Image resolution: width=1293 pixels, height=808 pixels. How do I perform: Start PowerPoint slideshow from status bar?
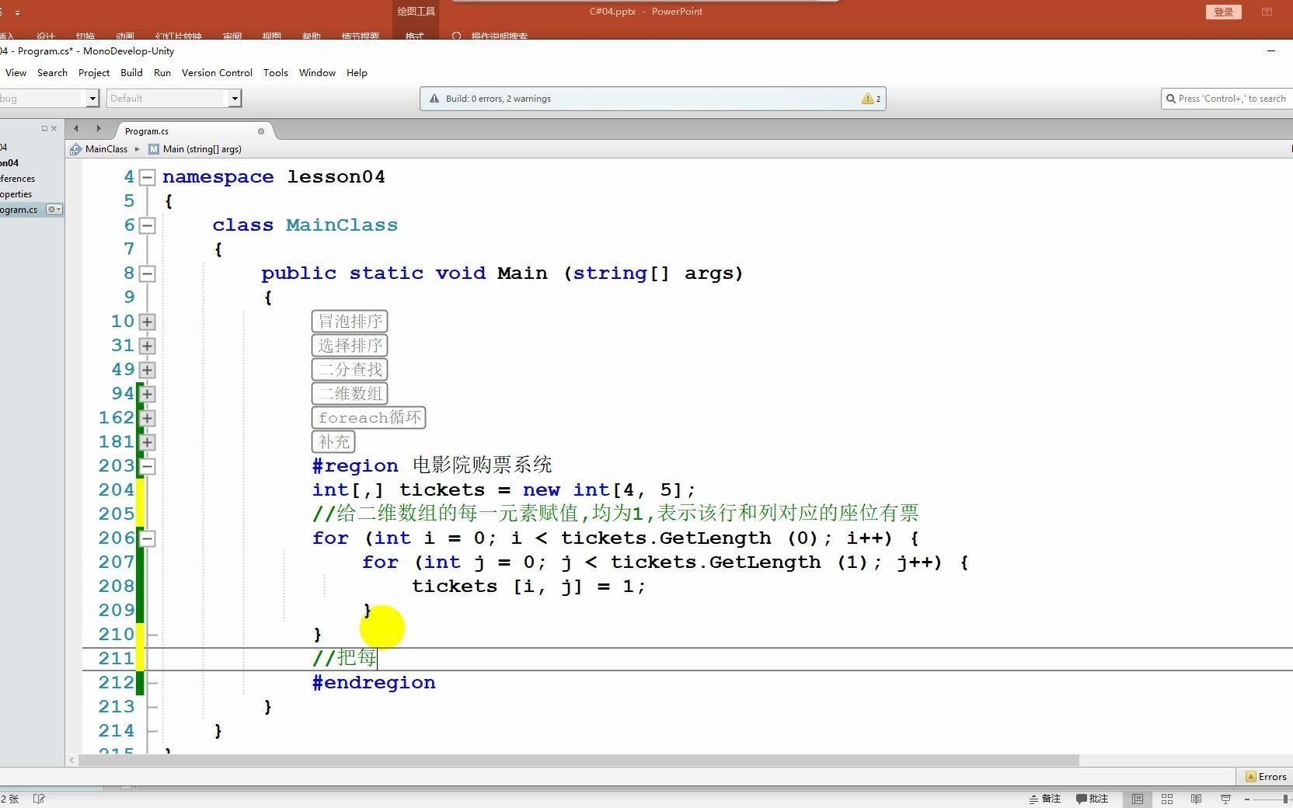[1226, 799]
